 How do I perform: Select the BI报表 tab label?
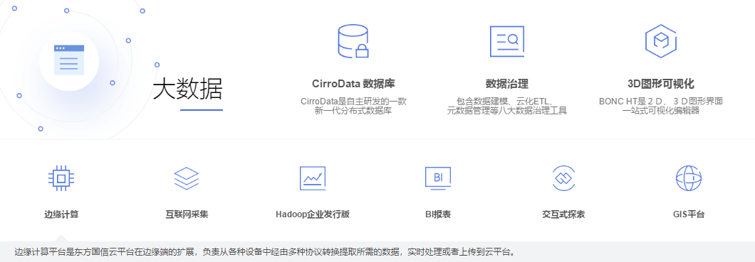coord(438,214)
